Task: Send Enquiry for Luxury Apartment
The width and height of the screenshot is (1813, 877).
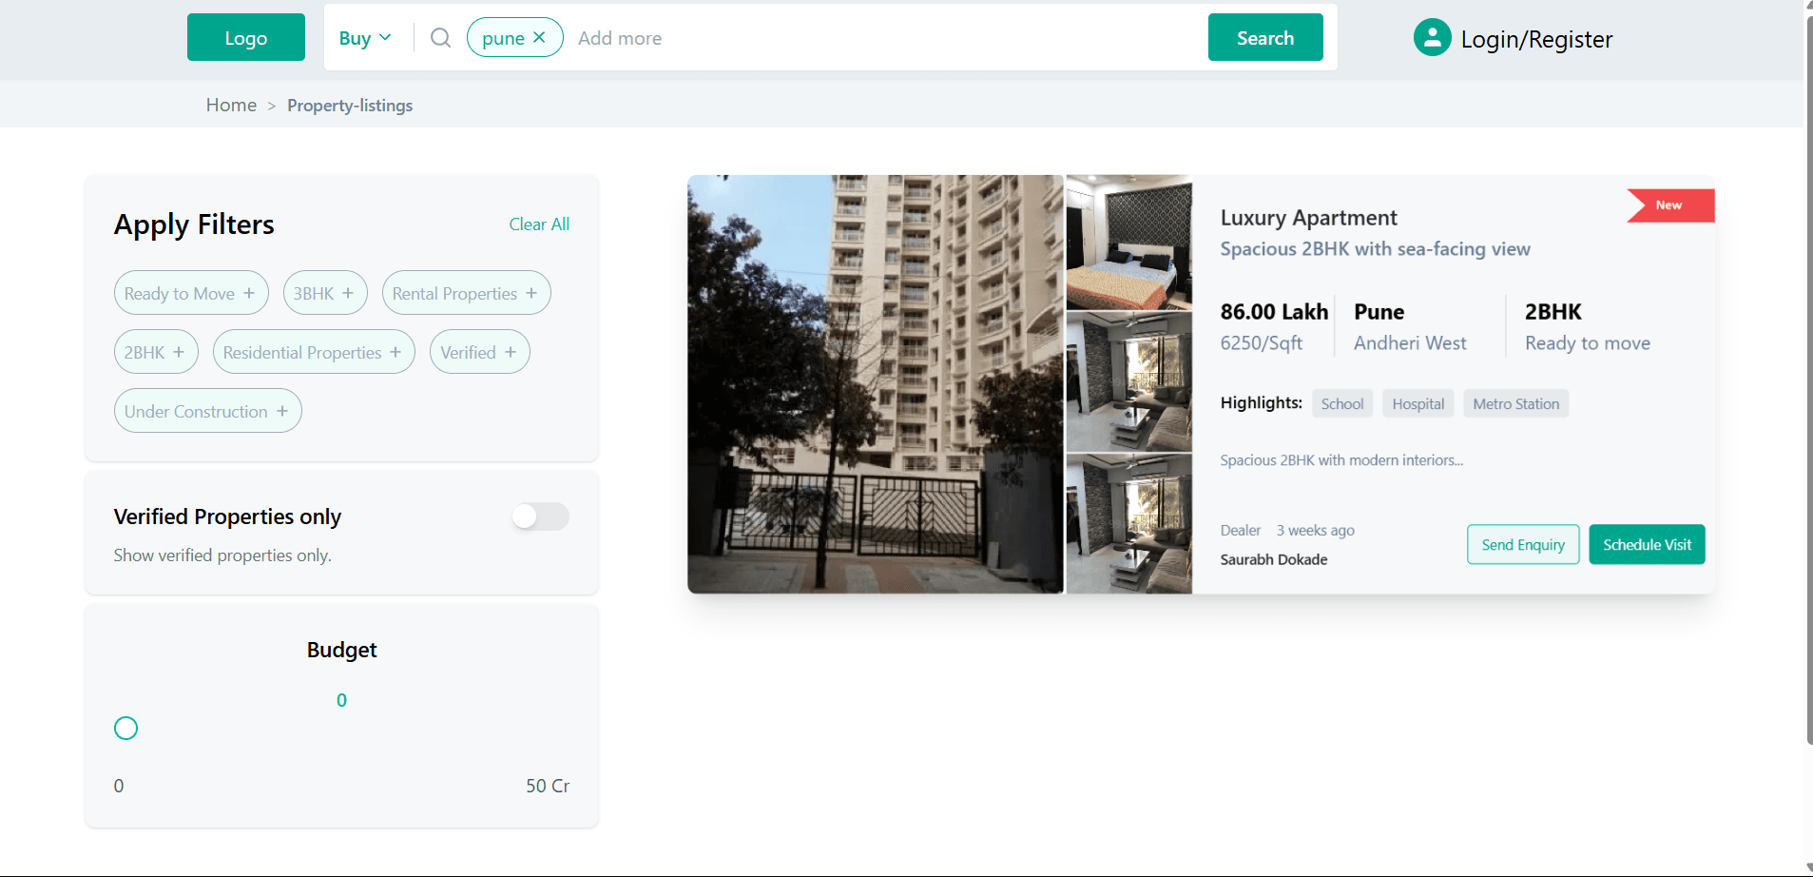Action: 1523,544
